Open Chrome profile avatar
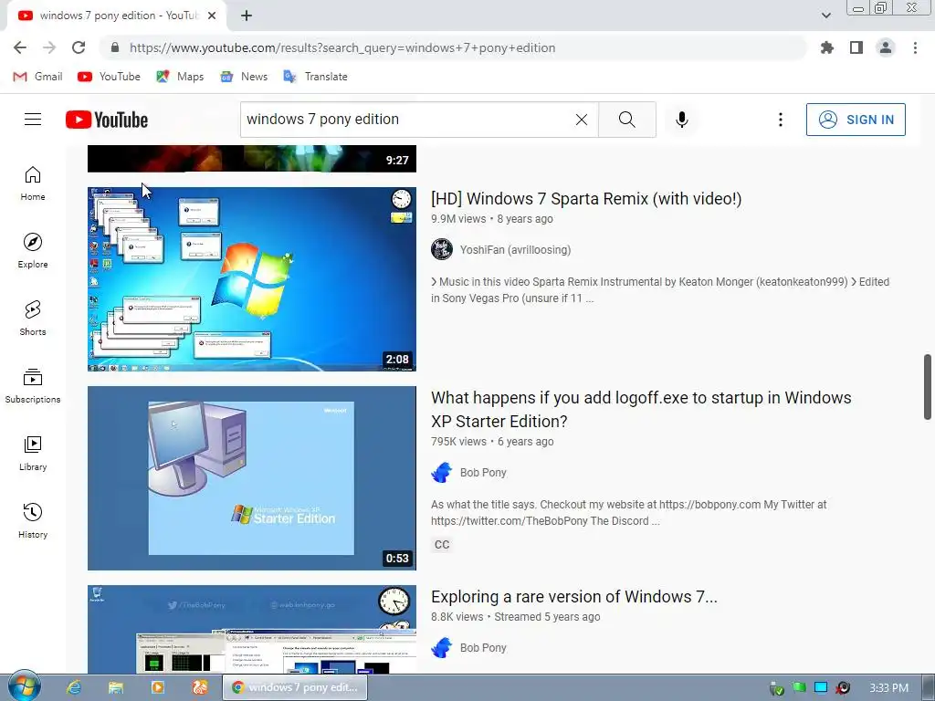The width and height of the screenshot is (935, 701). coord(886,47)
